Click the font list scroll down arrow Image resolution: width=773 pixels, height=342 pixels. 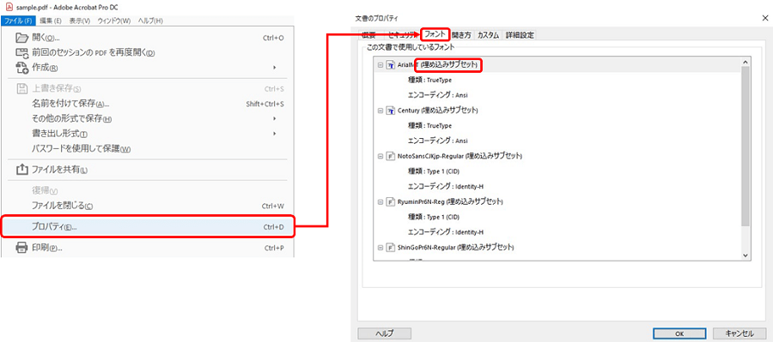pyautogui.click(x=745, y=255)
